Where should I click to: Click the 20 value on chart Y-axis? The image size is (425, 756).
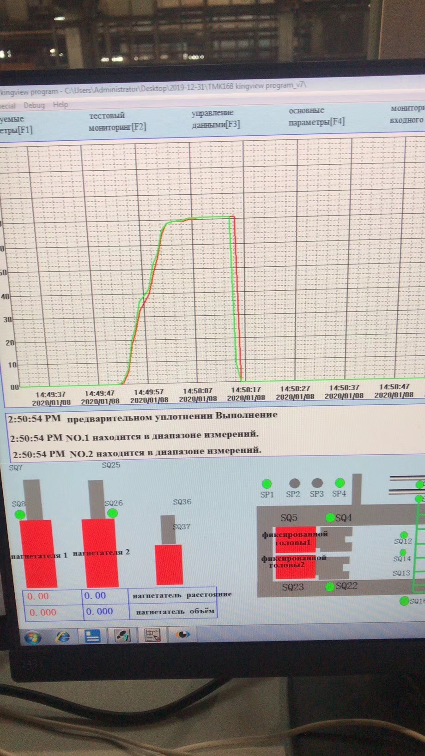click(10, 342)
